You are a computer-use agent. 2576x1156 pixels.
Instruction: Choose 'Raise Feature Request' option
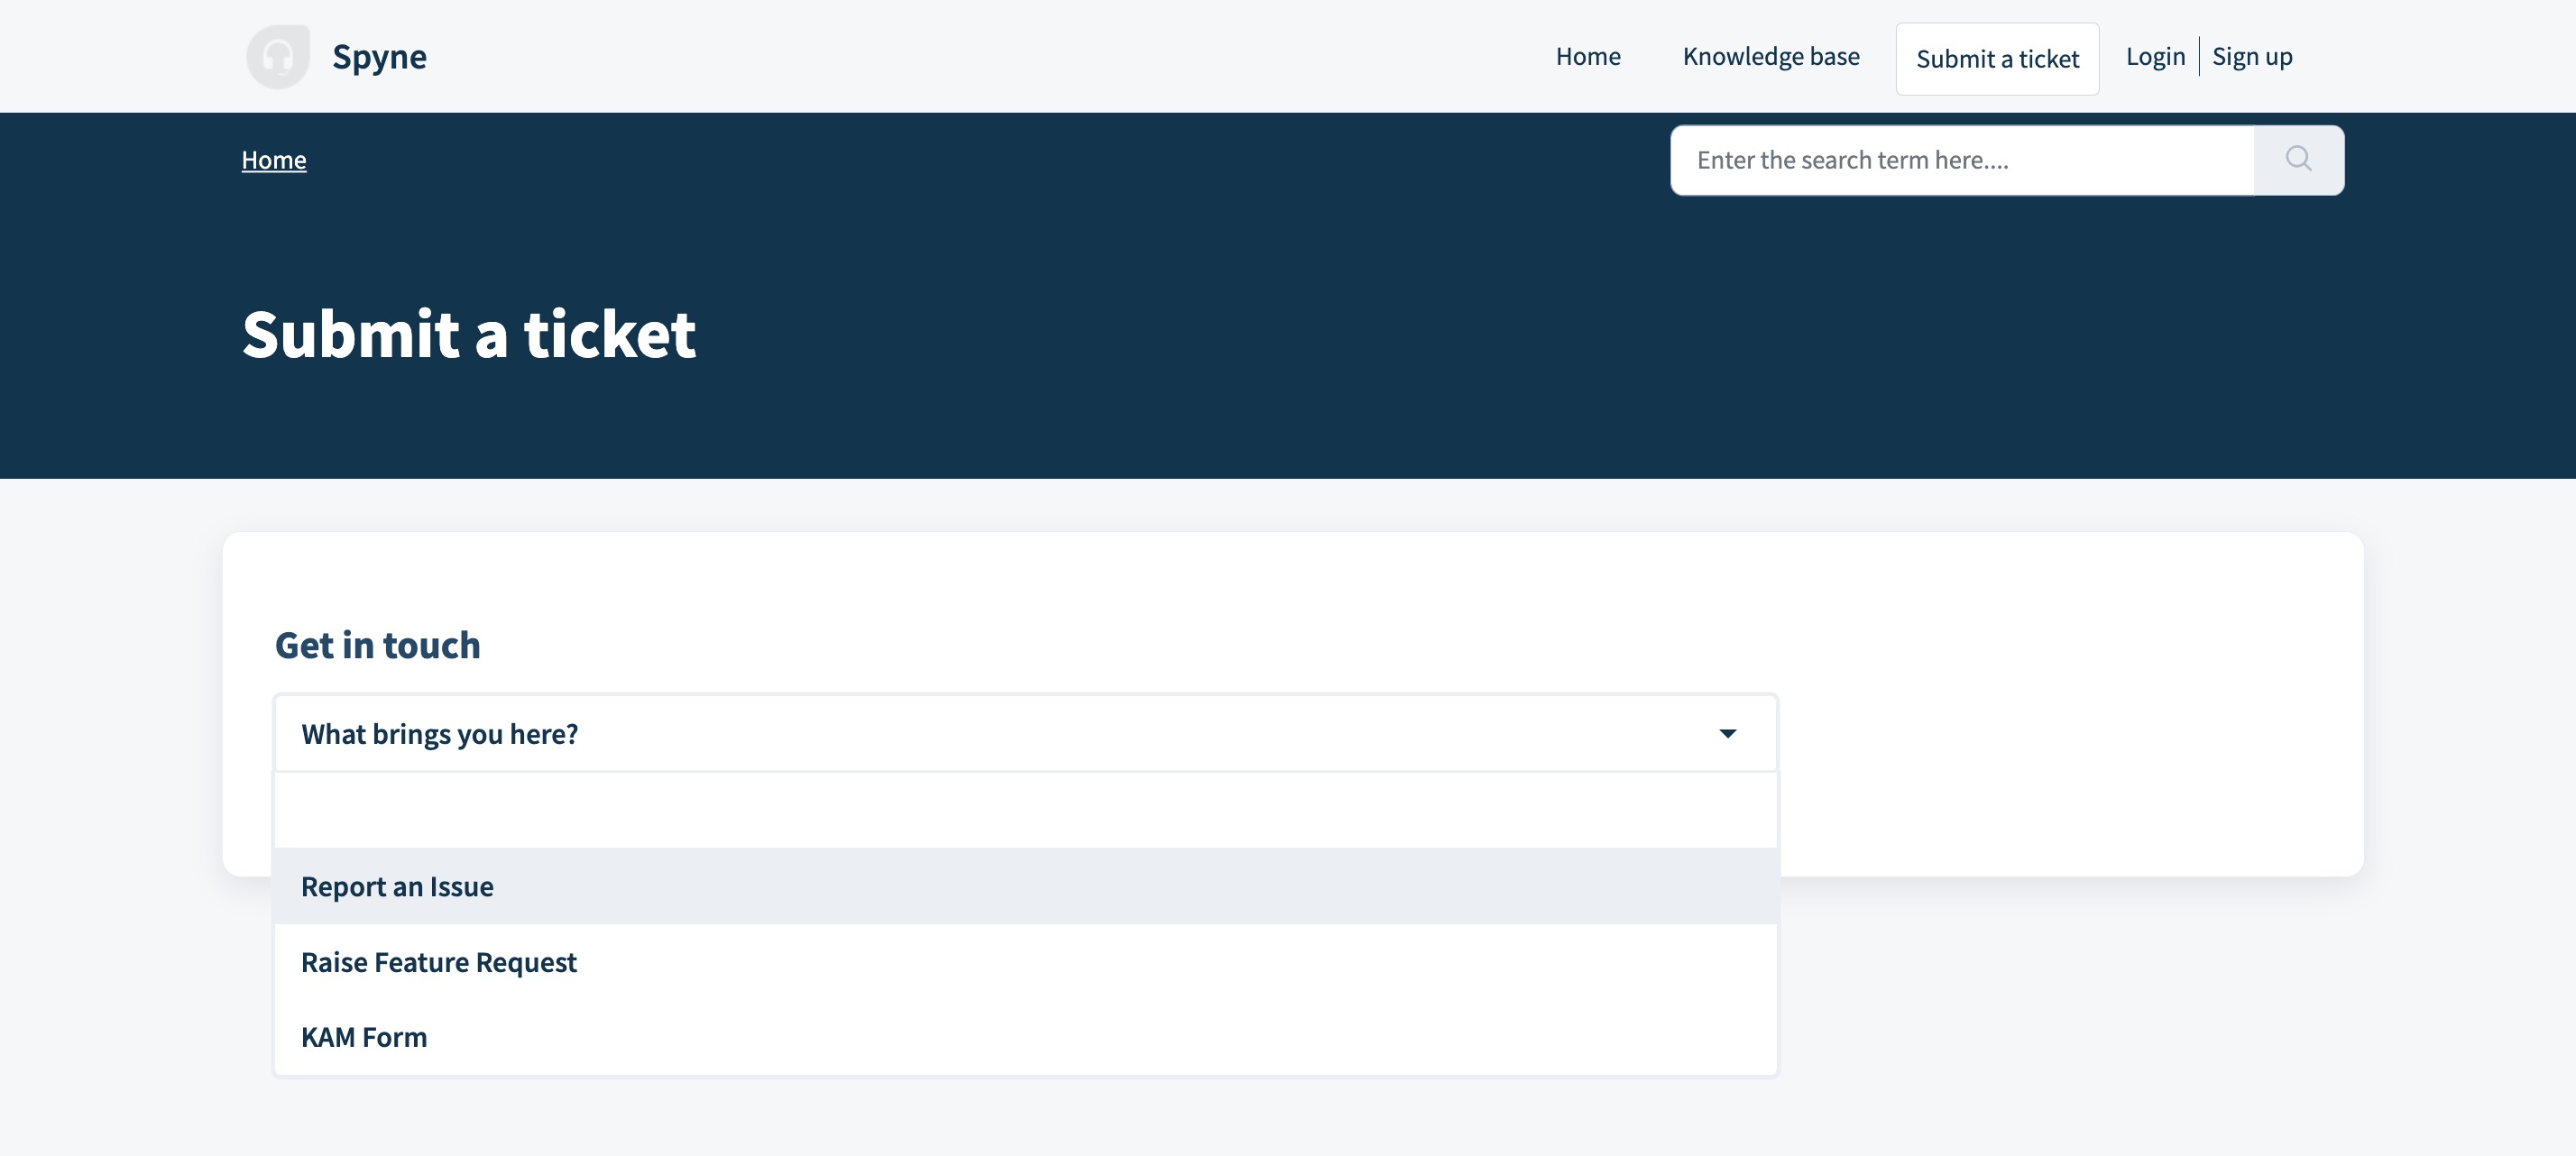tap(439, 962)
